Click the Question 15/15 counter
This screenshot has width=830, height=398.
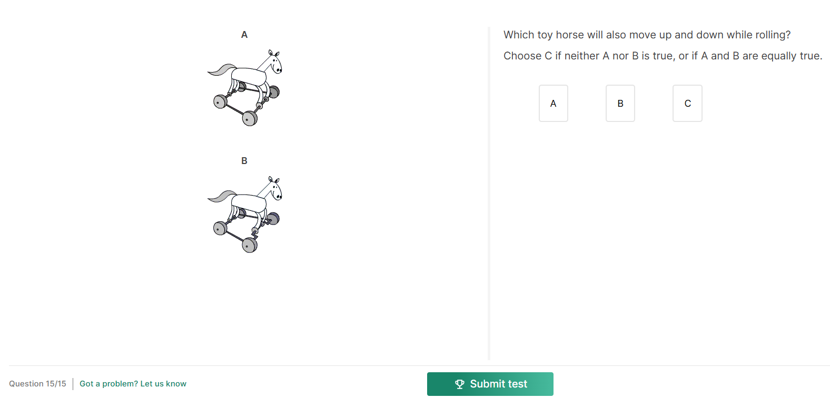[37, 384]
